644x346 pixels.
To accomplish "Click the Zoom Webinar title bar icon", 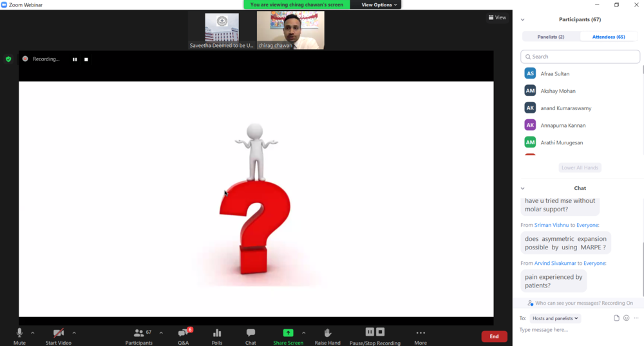I will [4, 5].
